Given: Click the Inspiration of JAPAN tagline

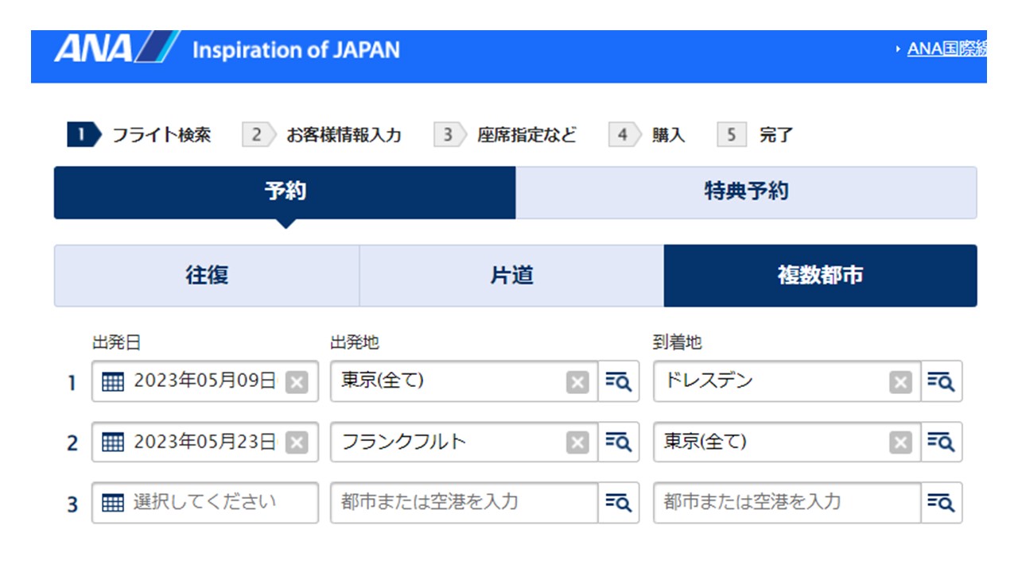Looking at the screenshot, I should [x=296, y=51].
